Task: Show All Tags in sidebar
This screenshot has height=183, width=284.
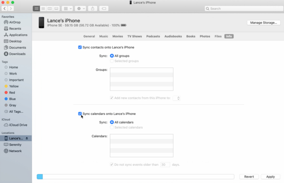Action: tap(14, 111)
